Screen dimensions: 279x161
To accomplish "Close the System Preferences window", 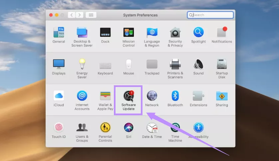I will 51,15.
